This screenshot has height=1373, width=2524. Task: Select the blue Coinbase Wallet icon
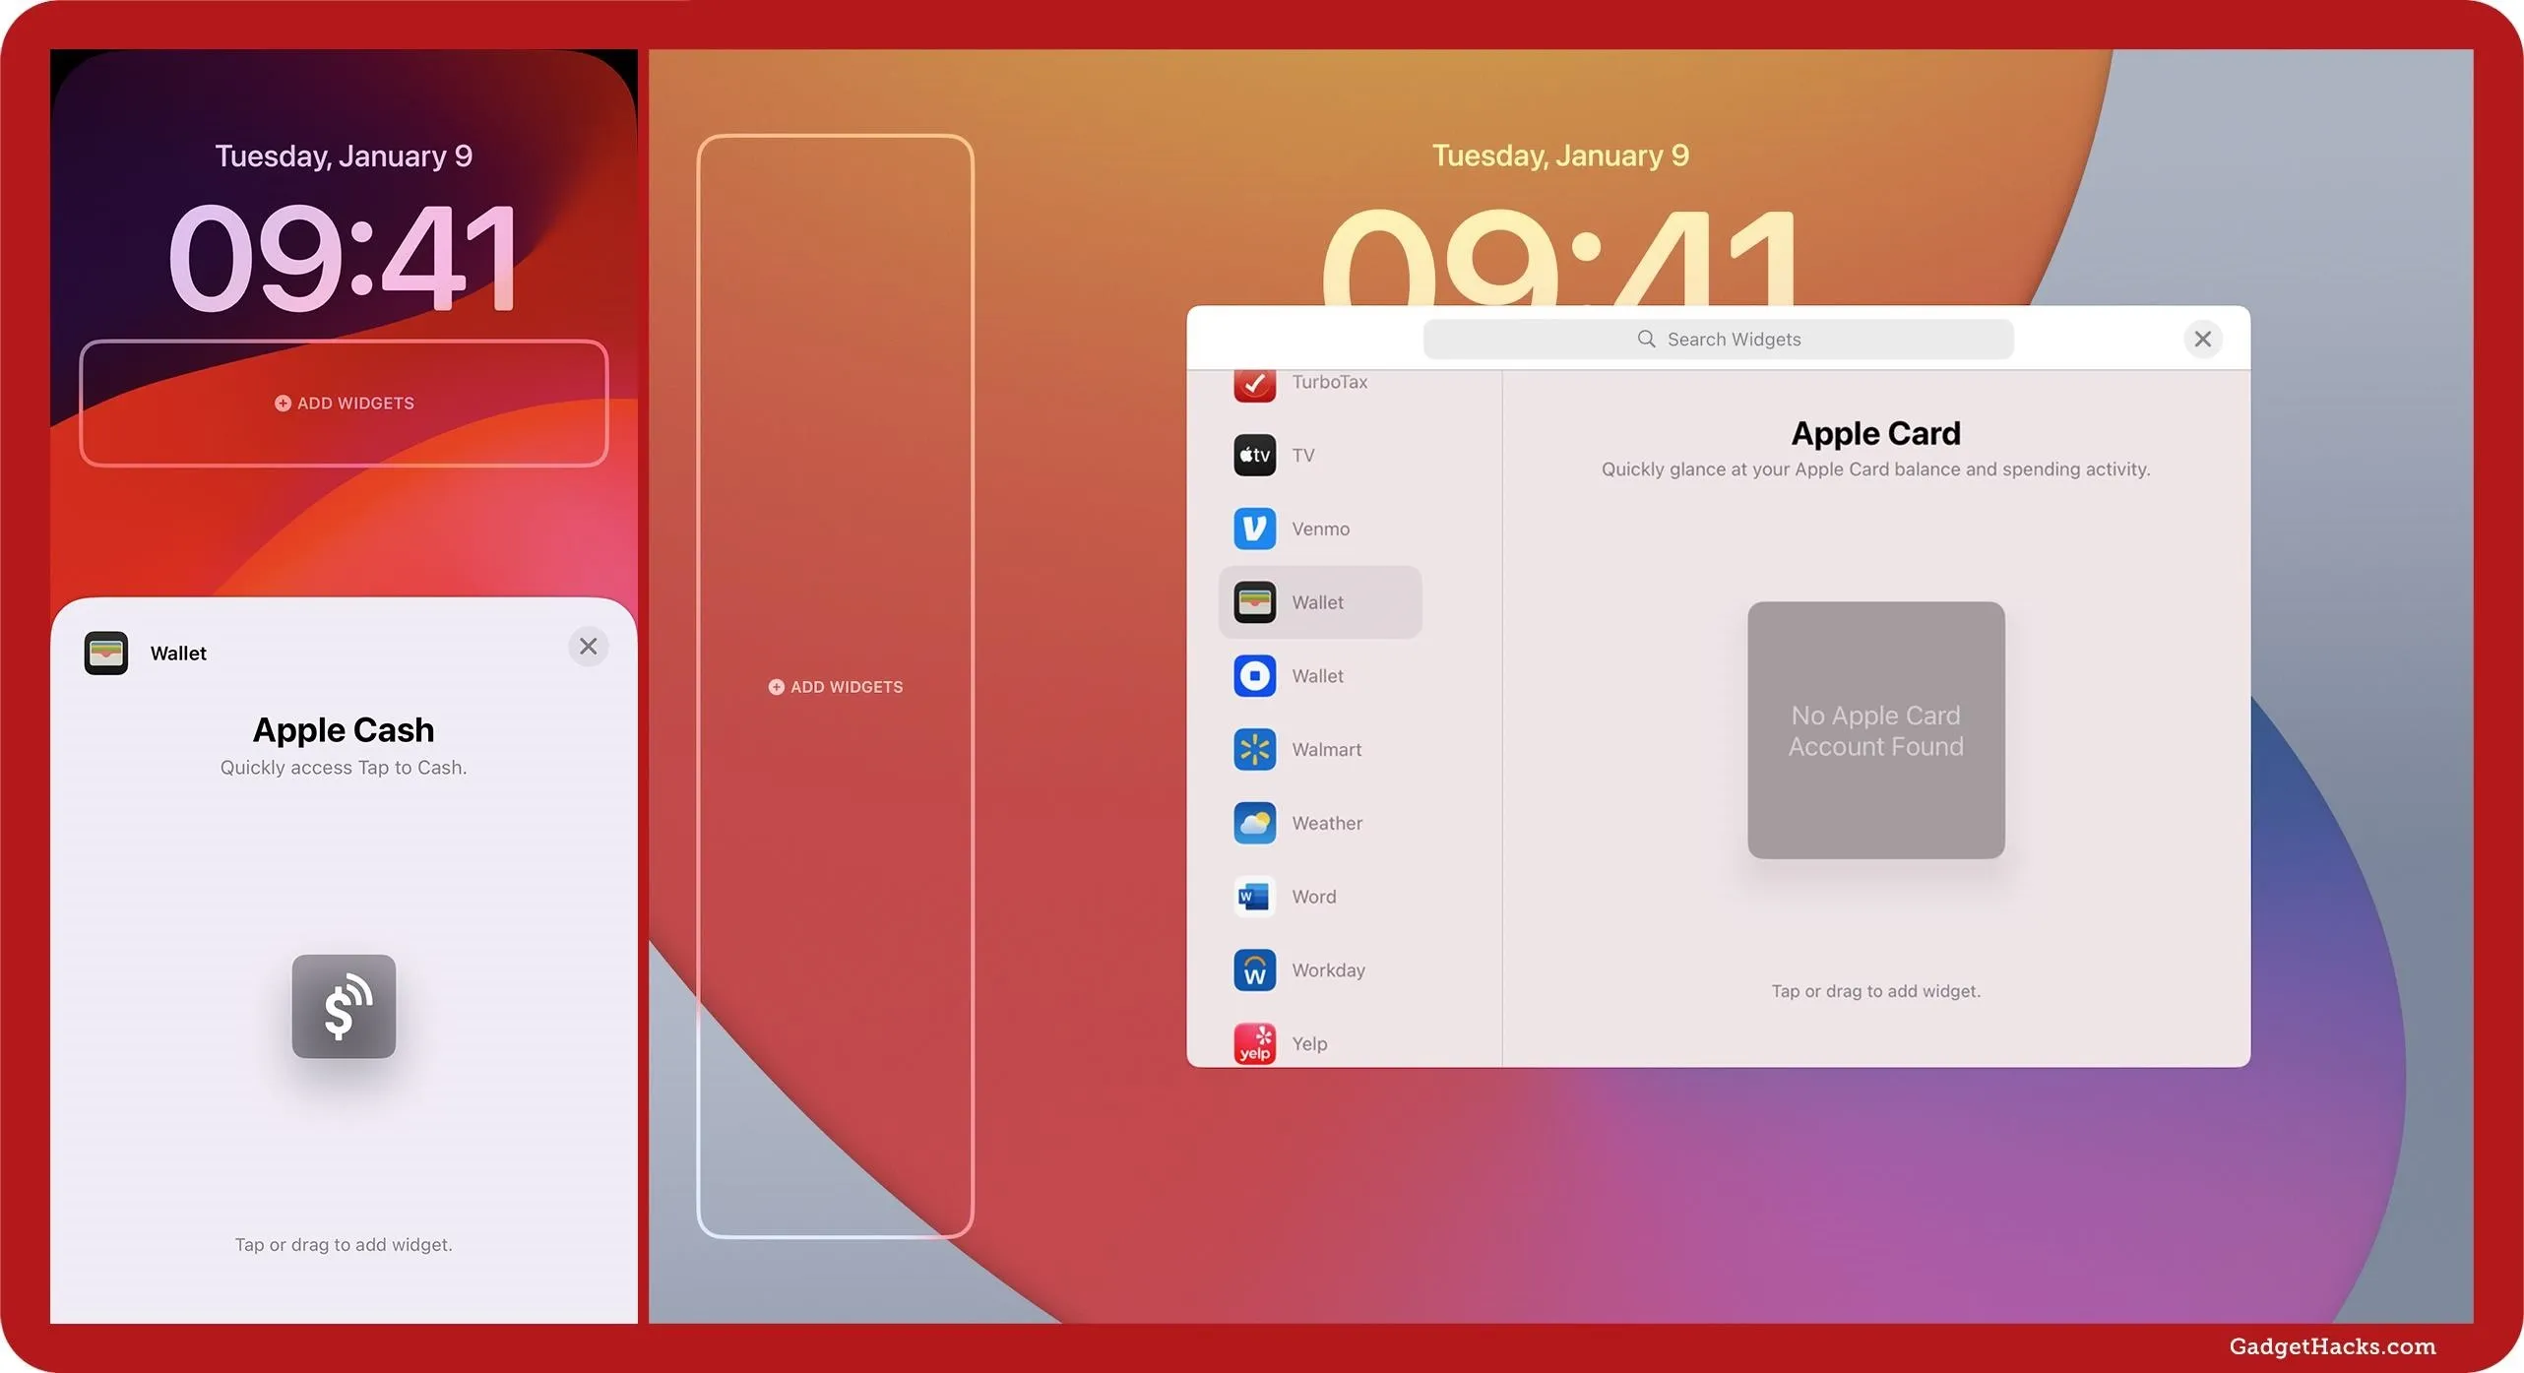click(x=1254, y=675)
